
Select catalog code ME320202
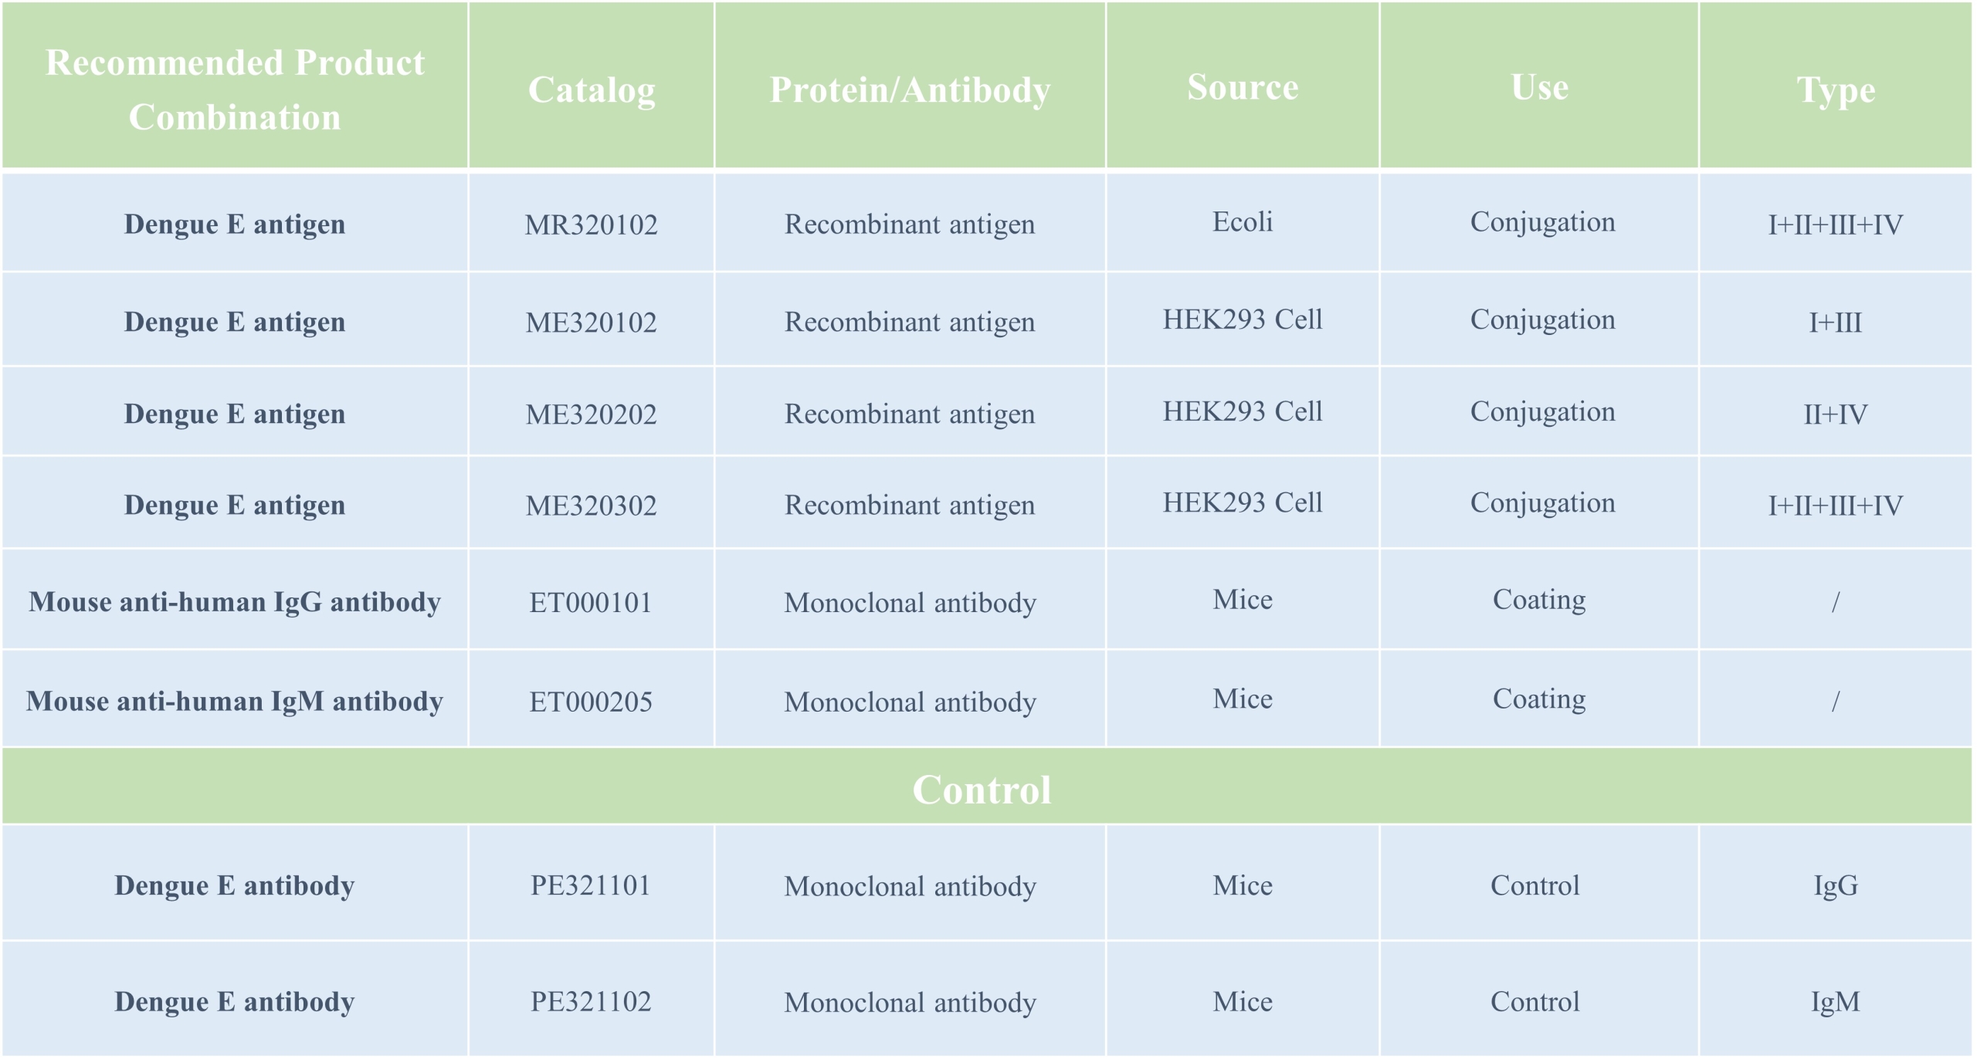[591, 414]
